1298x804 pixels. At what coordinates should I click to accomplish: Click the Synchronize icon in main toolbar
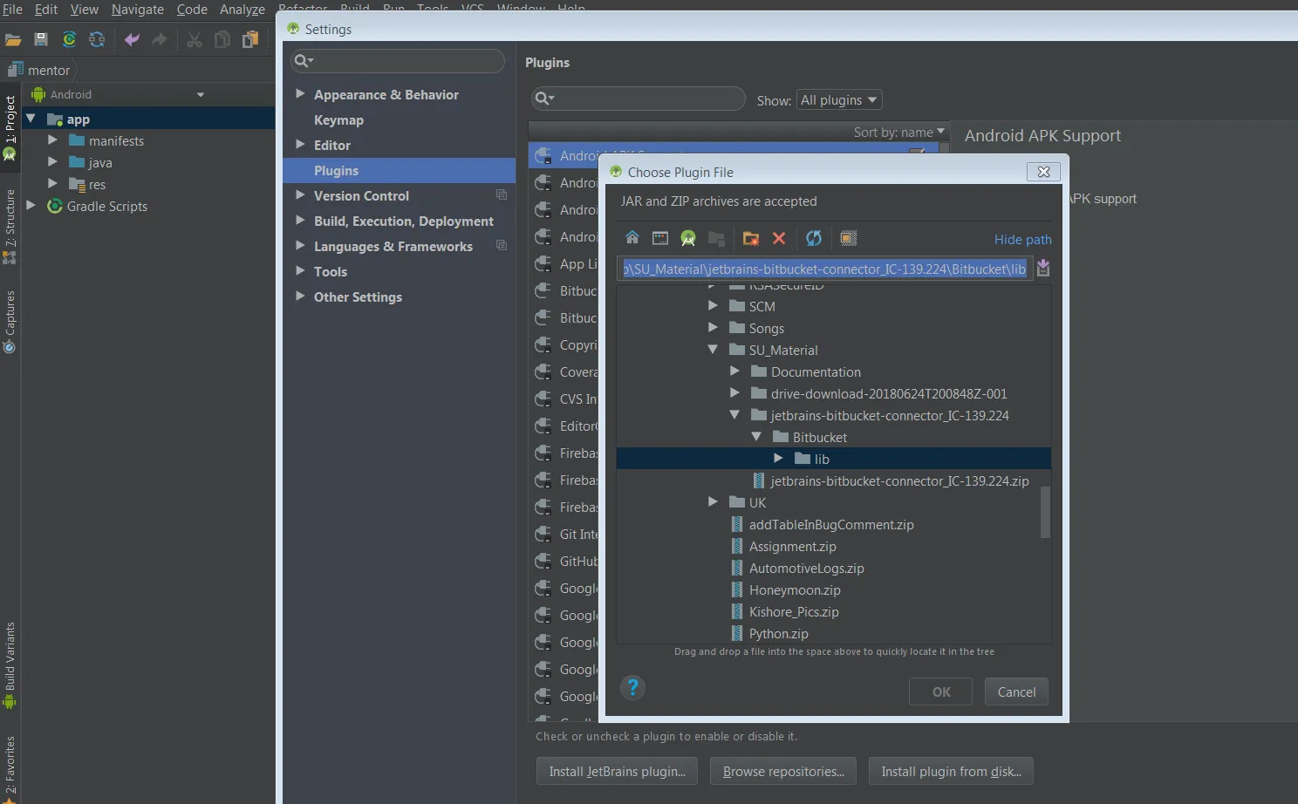click(x=97, y=39)
